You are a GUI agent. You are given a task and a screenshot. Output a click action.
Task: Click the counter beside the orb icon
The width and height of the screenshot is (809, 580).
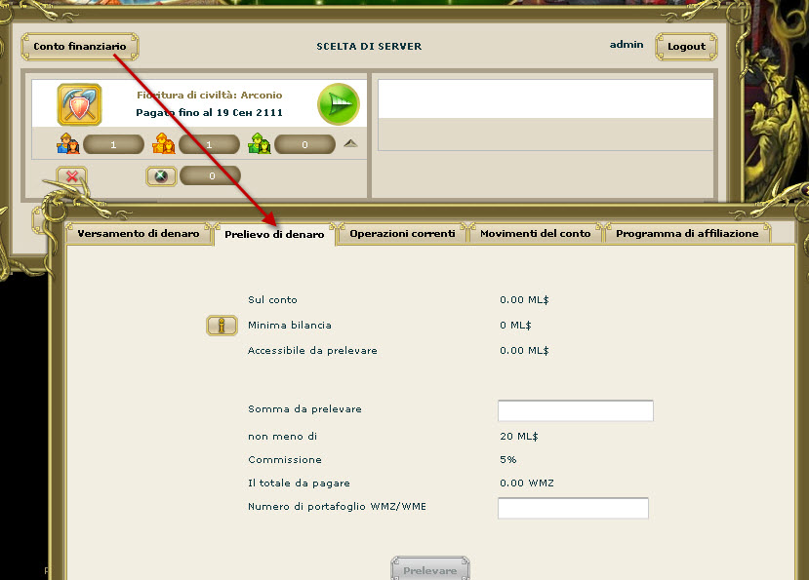[x=210, y=175]
